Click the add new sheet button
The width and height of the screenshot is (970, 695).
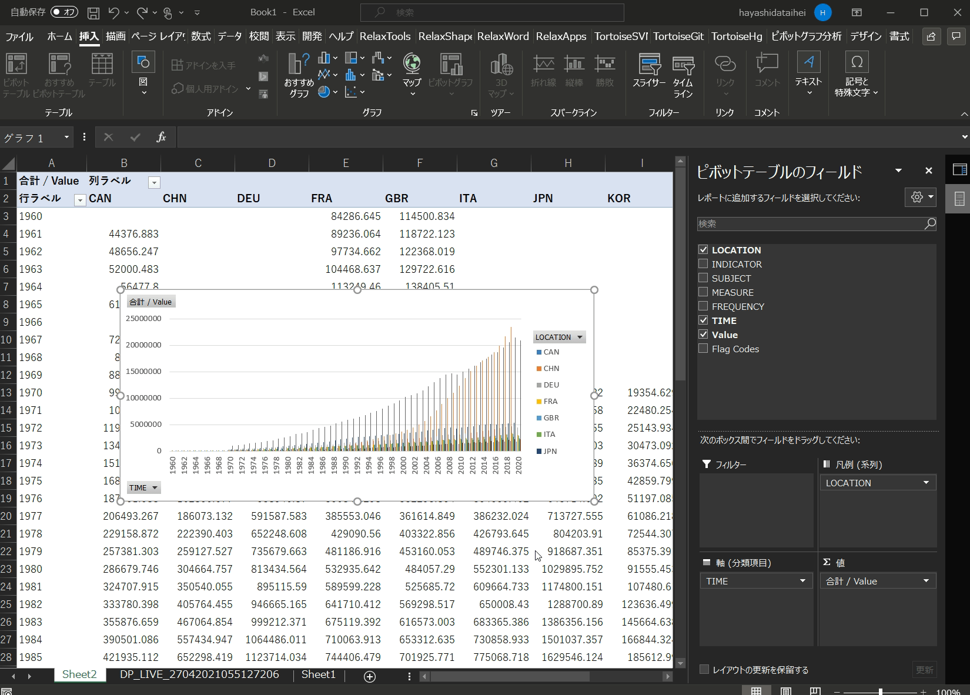pos(370,677)
